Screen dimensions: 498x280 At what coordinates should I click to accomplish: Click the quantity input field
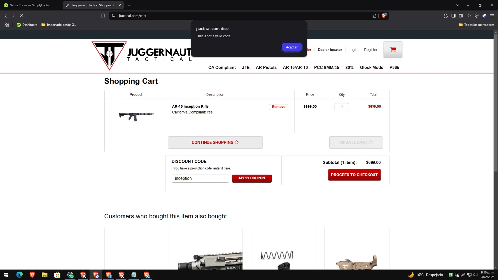pos(342,107)
